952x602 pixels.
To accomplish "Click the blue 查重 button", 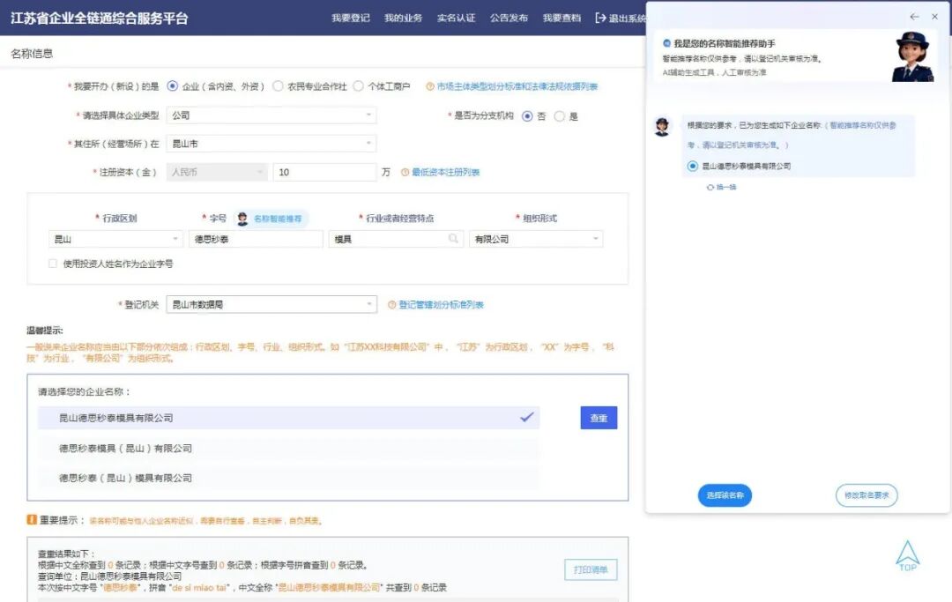I will pos(599,418).
